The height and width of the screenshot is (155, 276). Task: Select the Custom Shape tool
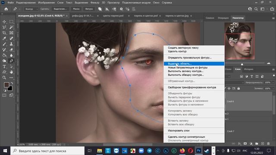point(4,72)
